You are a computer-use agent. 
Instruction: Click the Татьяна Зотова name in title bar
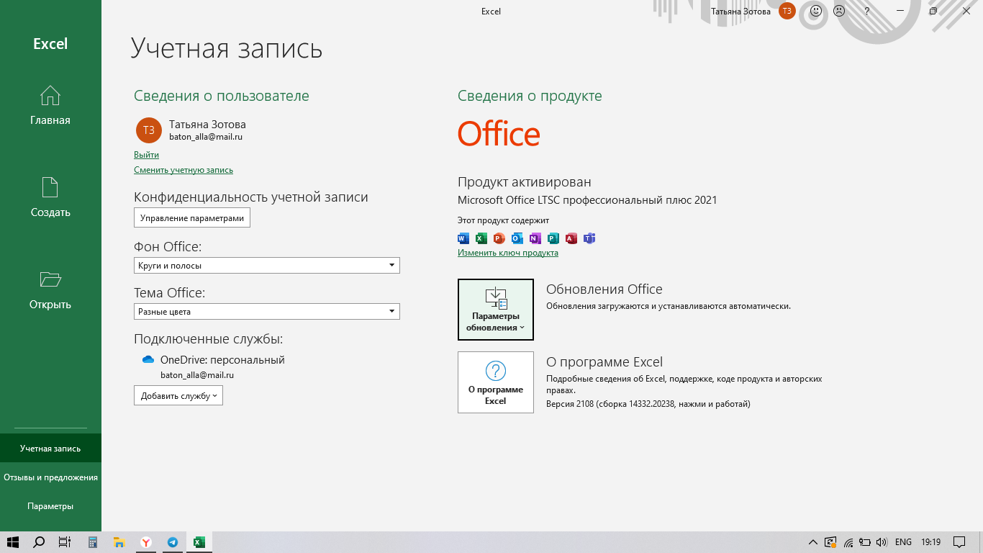click(740, 11)
